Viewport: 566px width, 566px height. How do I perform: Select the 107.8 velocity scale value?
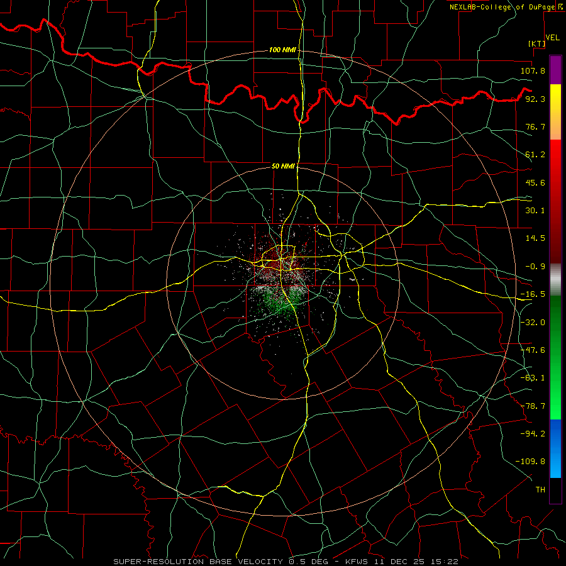click(533, 70)
